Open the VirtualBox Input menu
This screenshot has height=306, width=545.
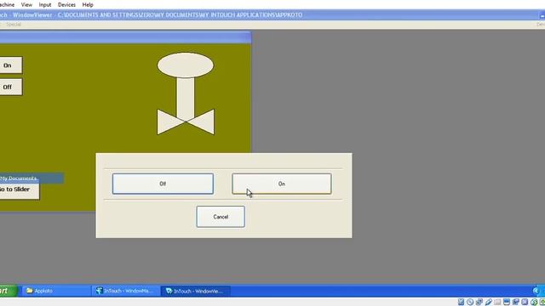click(x=45, y=5)
